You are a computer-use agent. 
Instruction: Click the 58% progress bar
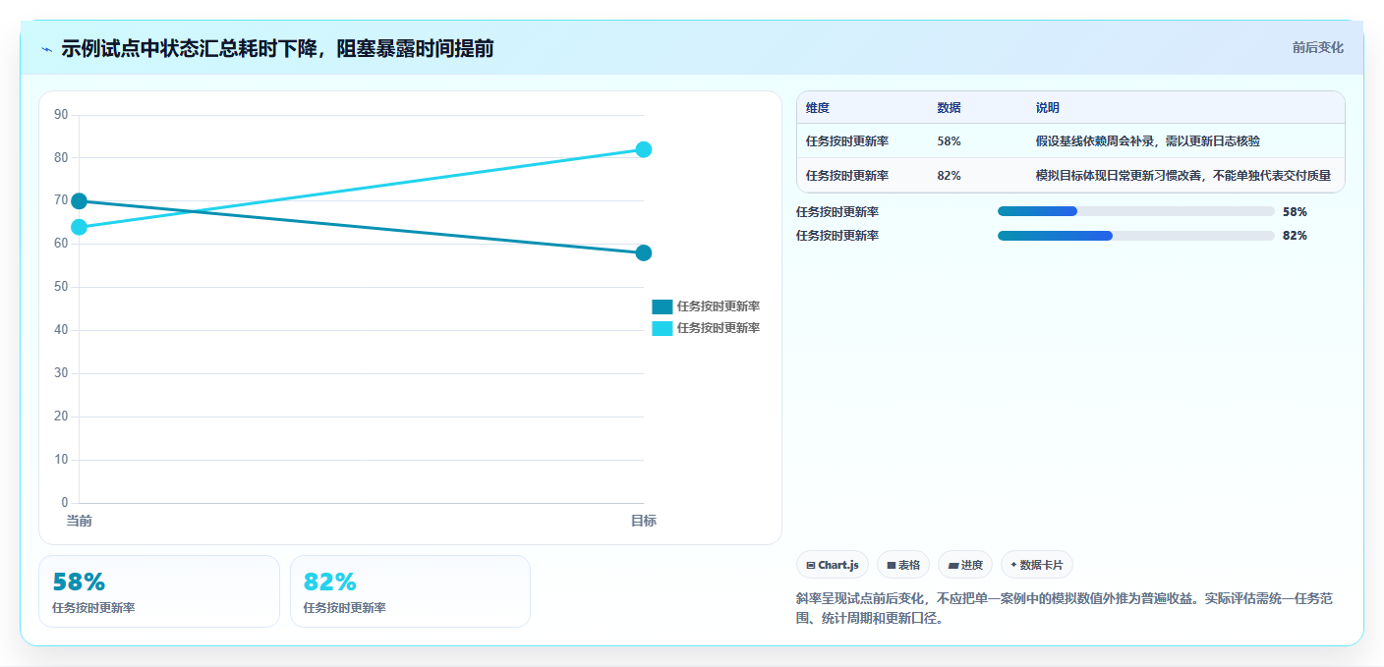[1136, 211]
